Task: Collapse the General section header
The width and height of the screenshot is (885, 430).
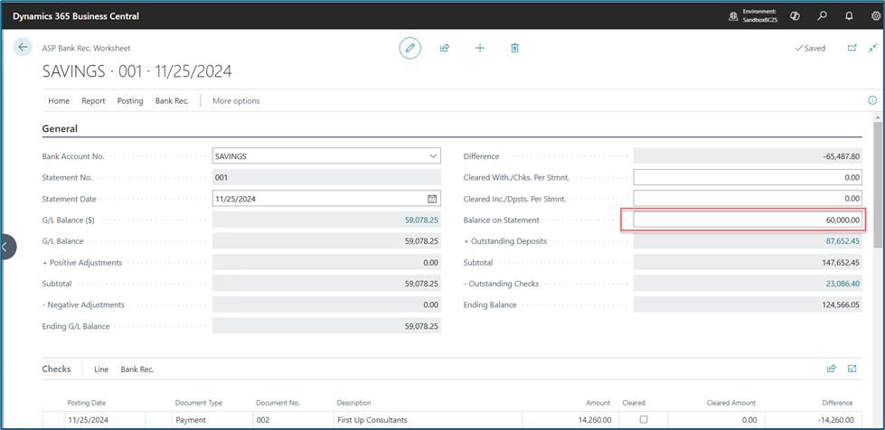Action: [x=60, y=128]
